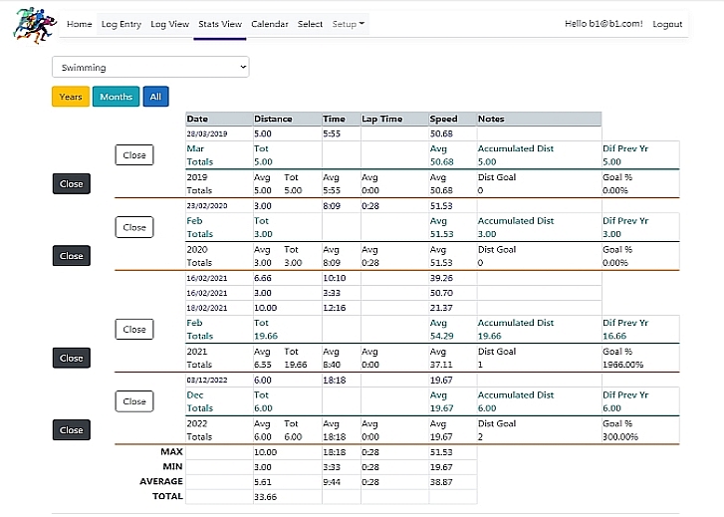
Task: Select the 03/12/2022 date entry
Action: click(x=207, y=381)
